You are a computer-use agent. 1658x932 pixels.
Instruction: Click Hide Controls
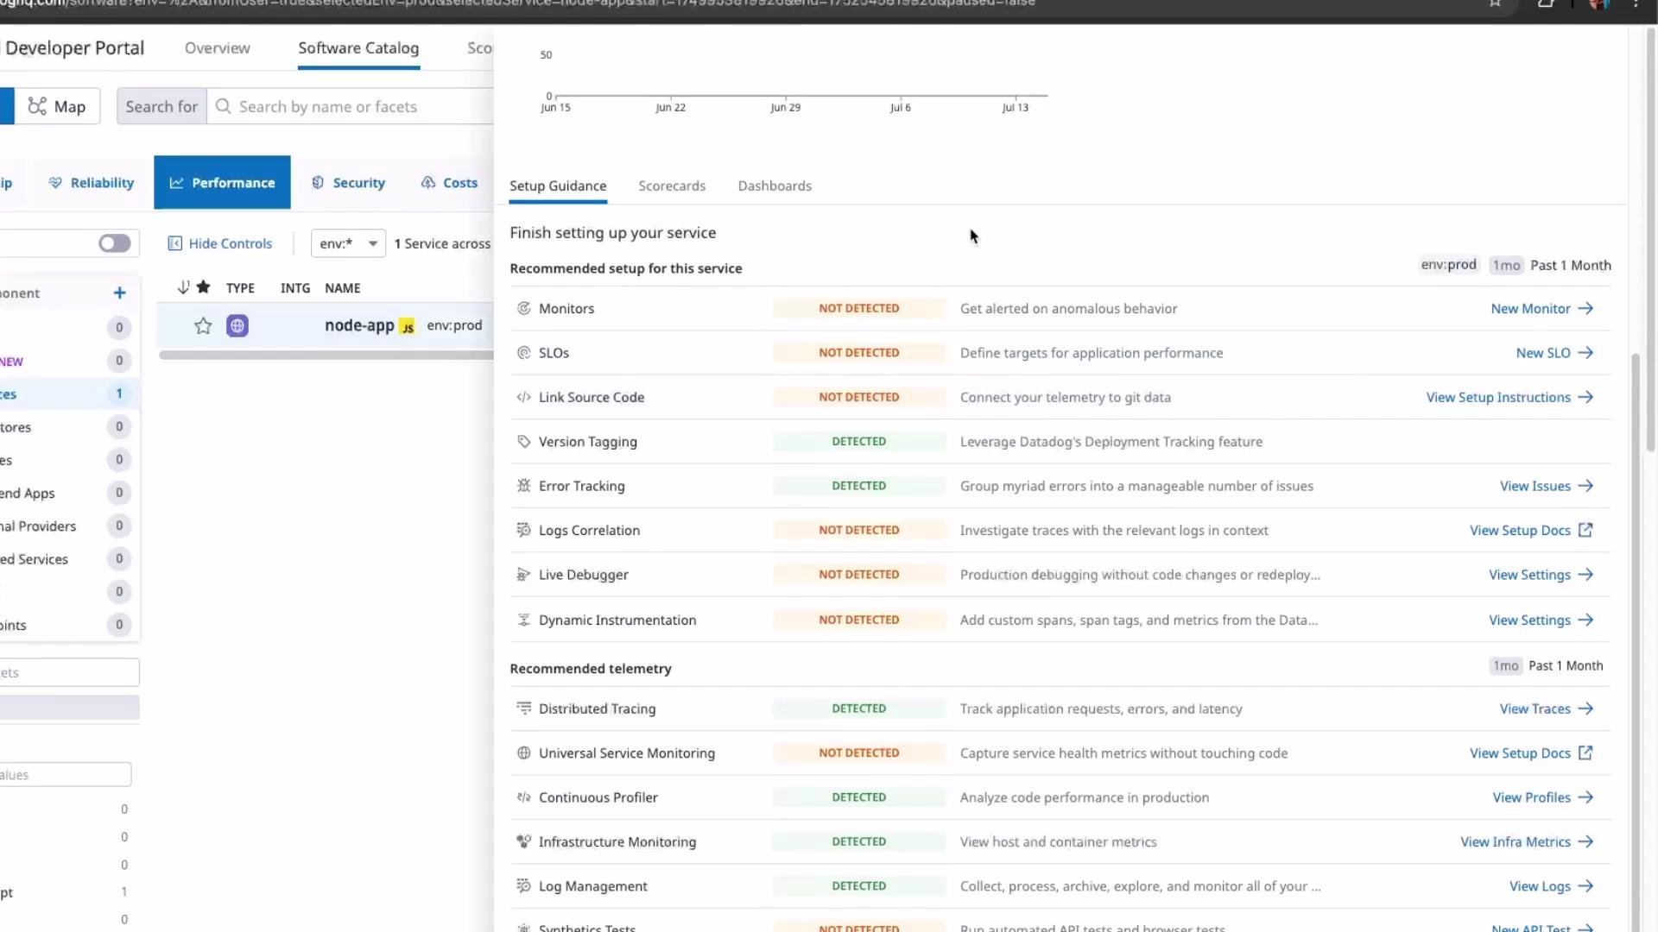tap(219, 243)
